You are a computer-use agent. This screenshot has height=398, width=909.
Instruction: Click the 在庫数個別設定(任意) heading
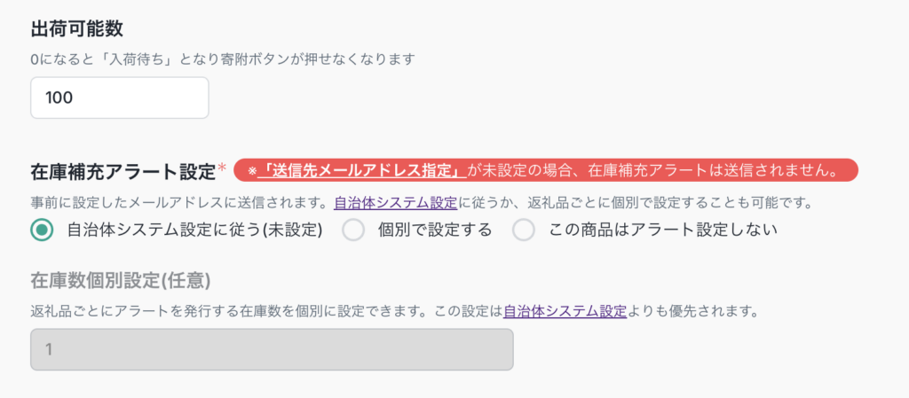click(x=120, y=281)
